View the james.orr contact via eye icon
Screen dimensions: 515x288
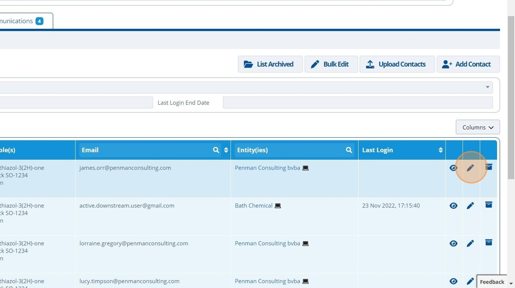point(453,168)
